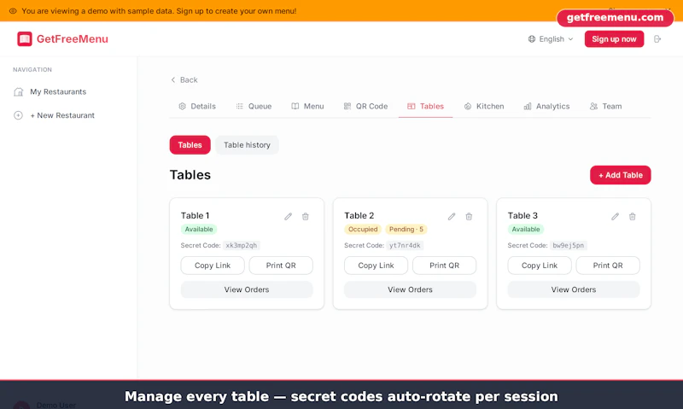
Task: Click the logout icon beside Sign up now
Action: [657, 39]
